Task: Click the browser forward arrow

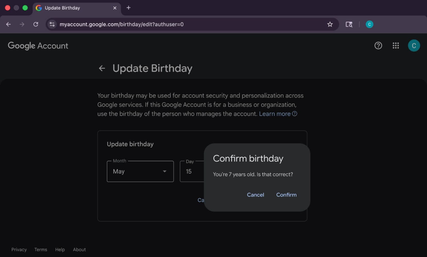Action: tap(22, 24)
